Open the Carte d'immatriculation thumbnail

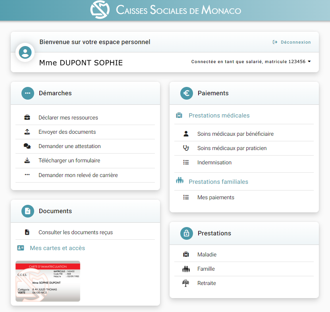point(48,281)
